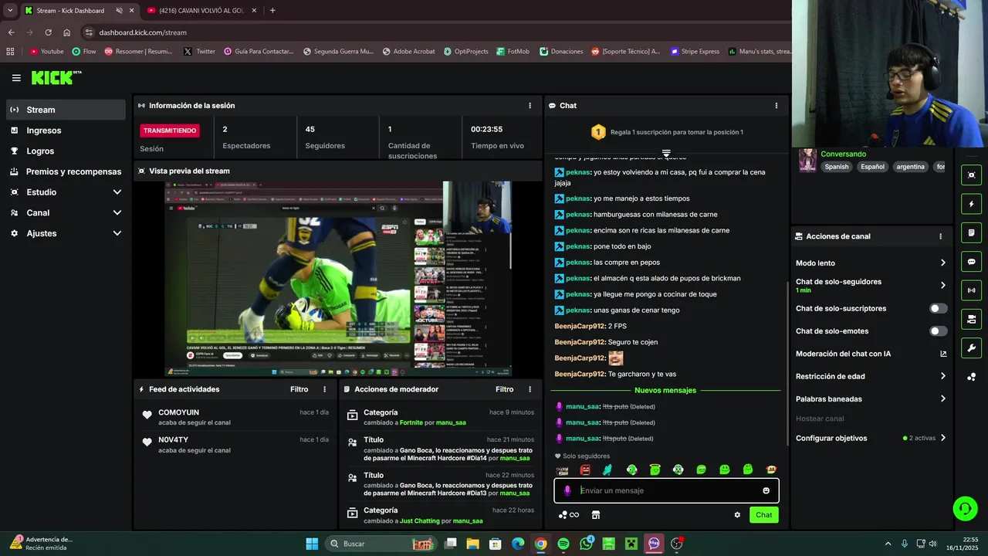This screenshot has height=556, width=988.
Task: Open Spotify from the taskbar
Action: click(x=563, y=544)
